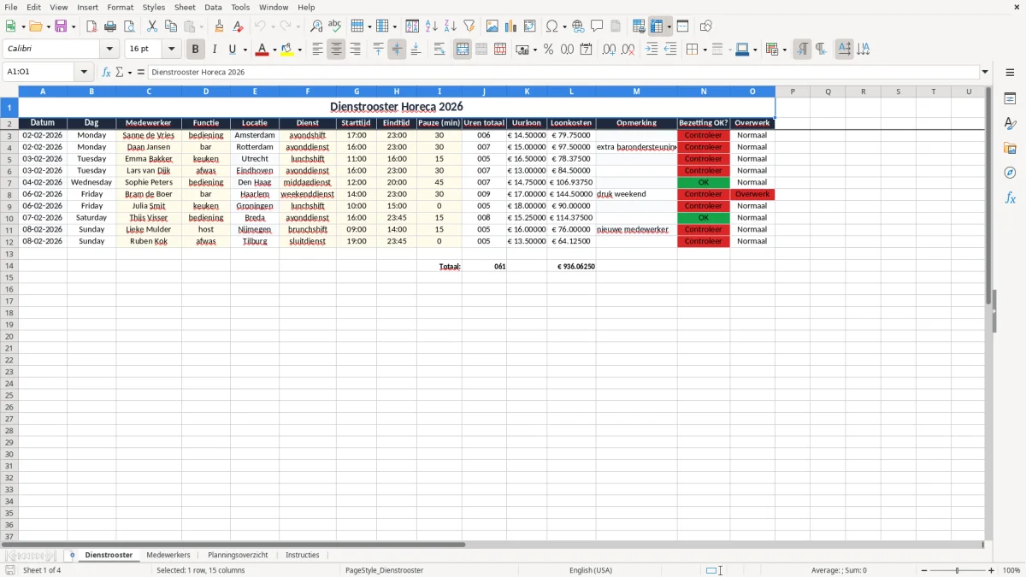The image size is (1026, 577).
Task: Toggle Freeze Rows and Columns
Action: [x=657, y=26]
